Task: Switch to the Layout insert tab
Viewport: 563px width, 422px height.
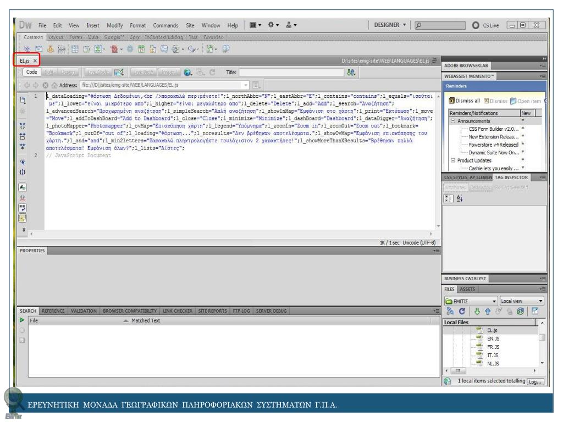Action: (x=56, y=37)
